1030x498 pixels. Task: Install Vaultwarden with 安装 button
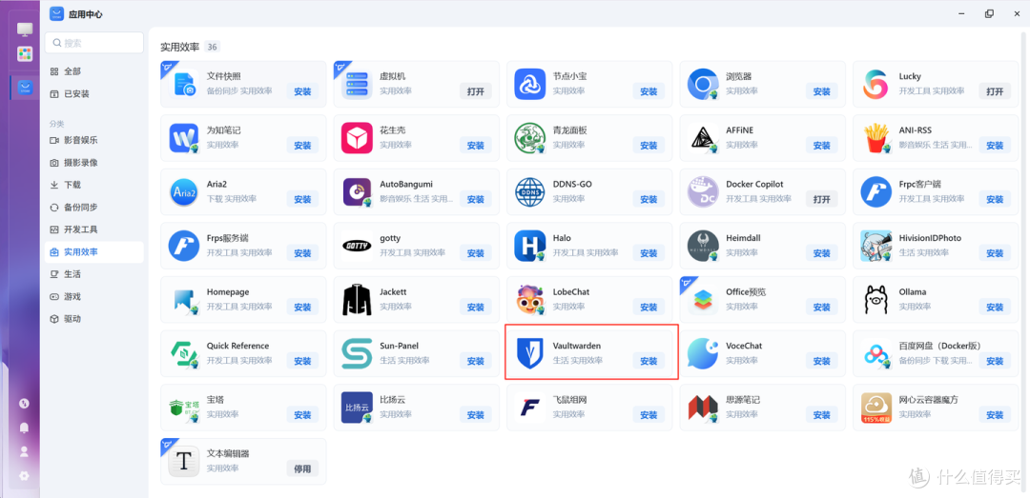tap(649, 361)
